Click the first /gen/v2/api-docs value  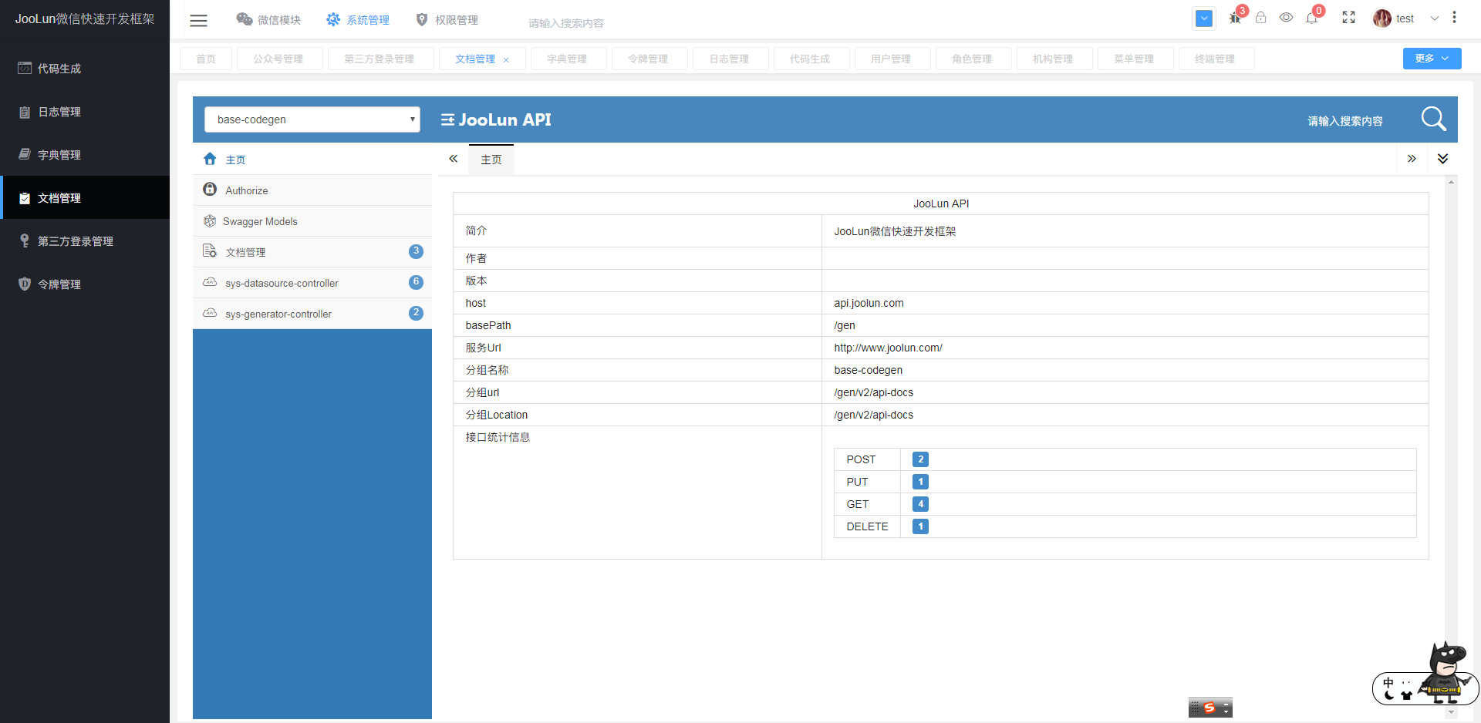click(x=873, y=392)
